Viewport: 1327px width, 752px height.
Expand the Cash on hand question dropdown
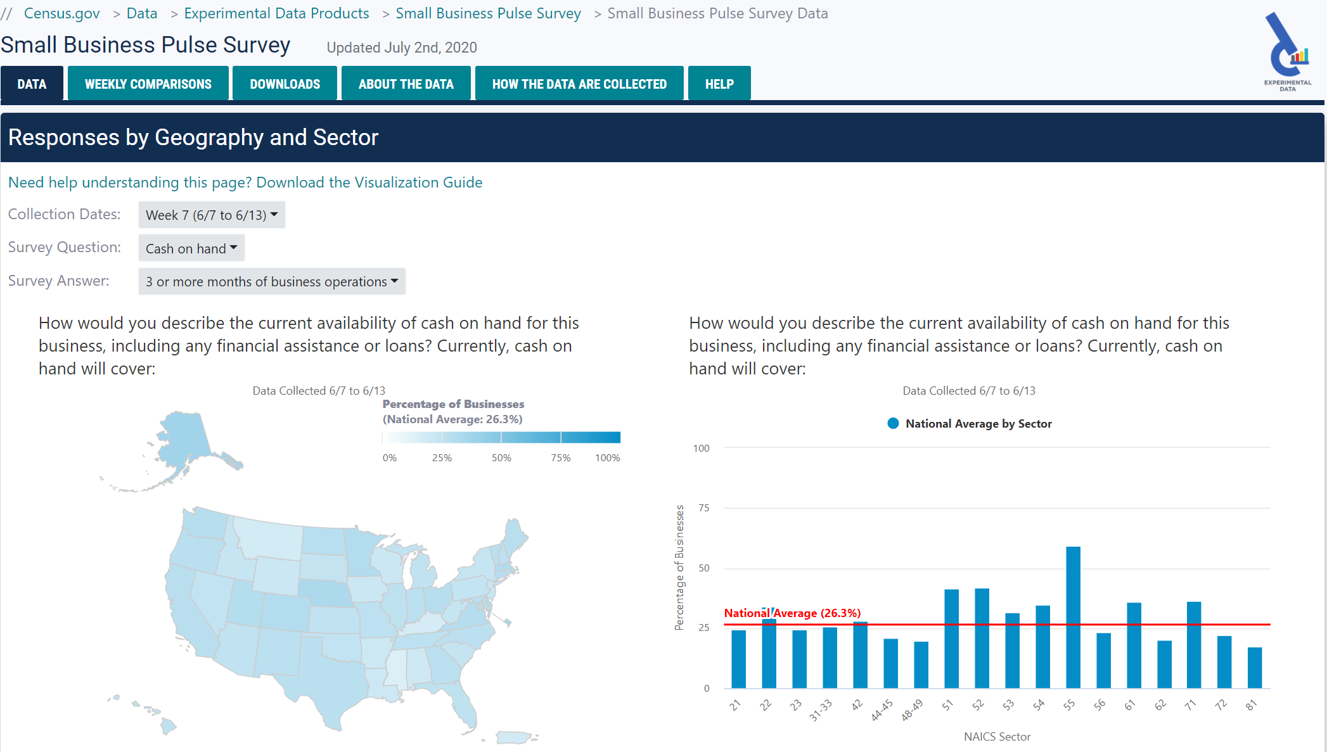coord(191,248)
